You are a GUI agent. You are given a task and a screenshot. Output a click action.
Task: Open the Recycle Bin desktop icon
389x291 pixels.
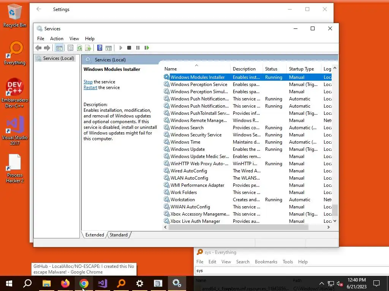[15, 16]
